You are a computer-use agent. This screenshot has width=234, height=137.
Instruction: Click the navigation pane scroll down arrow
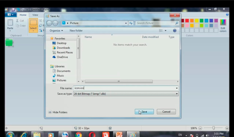(79, 81)
